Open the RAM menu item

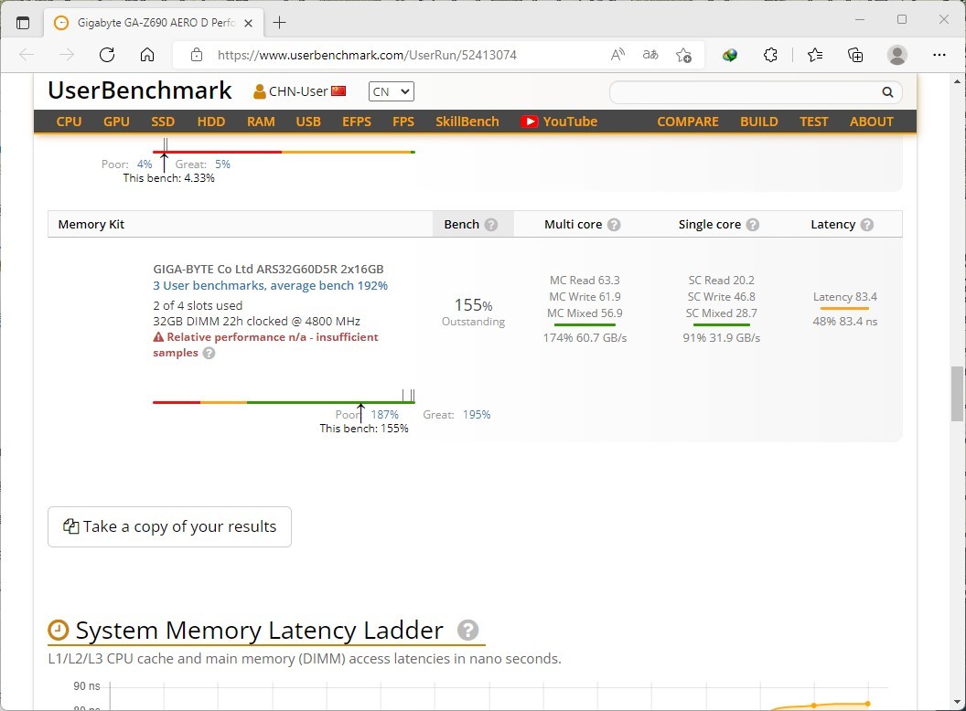(x=261, y=122)
